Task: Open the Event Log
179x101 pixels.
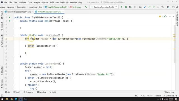Action: coord(169,92)
